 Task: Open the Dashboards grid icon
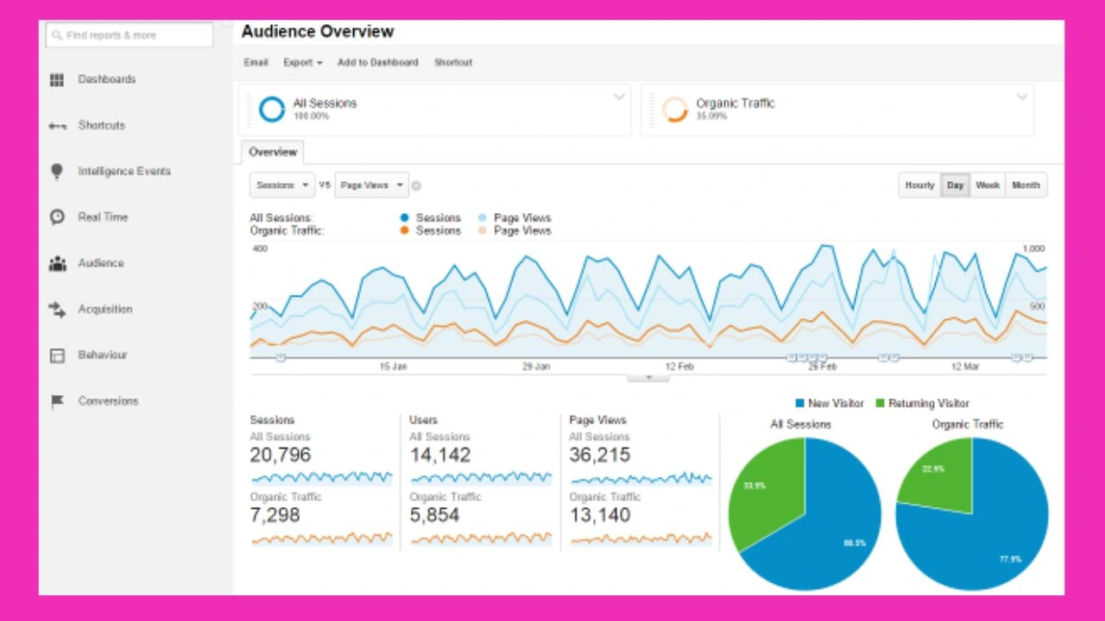57,80
